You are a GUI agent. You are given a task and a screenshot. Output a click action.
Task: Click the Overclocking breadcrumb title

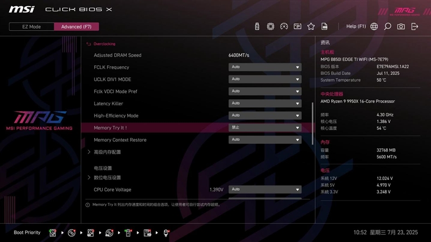click(x=105, y=44)
